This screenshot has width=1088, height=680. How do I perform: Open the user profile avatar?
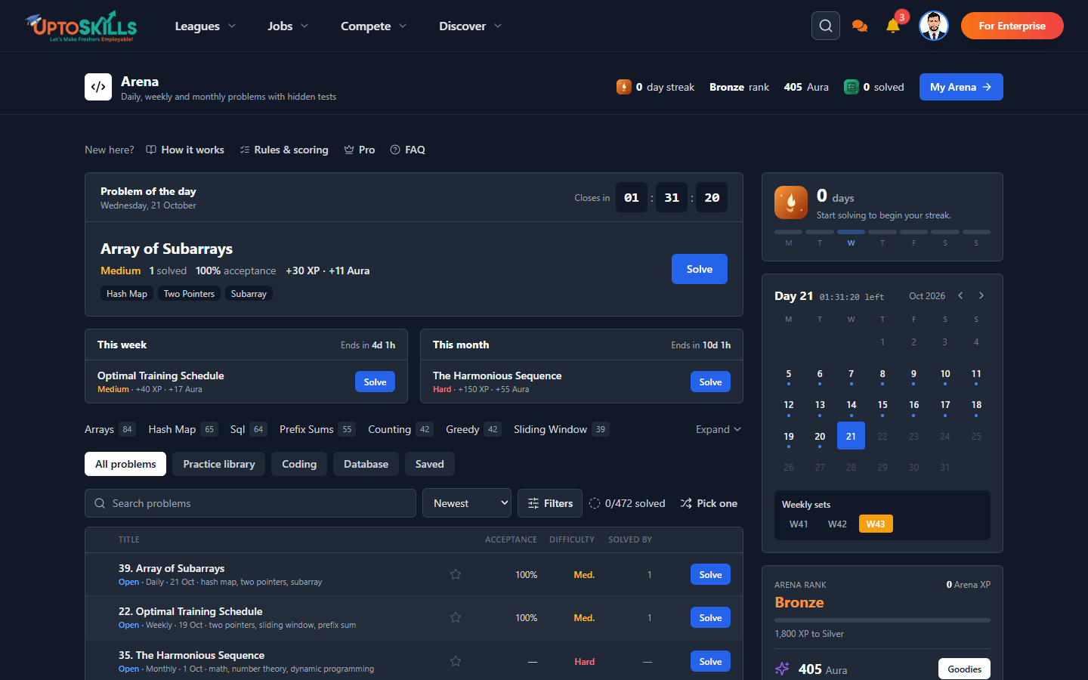[934, 26]
